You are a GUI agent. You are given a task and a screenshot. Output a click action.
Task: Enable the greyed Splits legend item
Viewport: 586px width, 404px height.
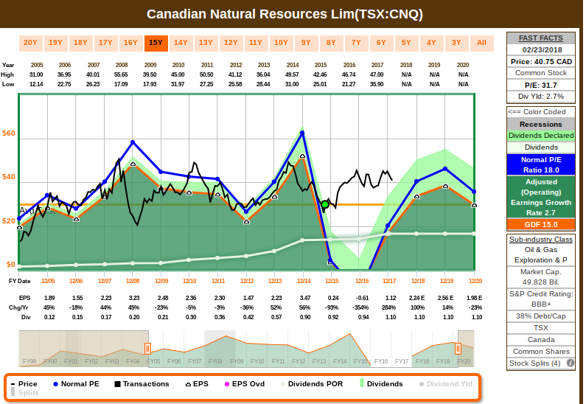pyautogui.click(x=24, y=392)
